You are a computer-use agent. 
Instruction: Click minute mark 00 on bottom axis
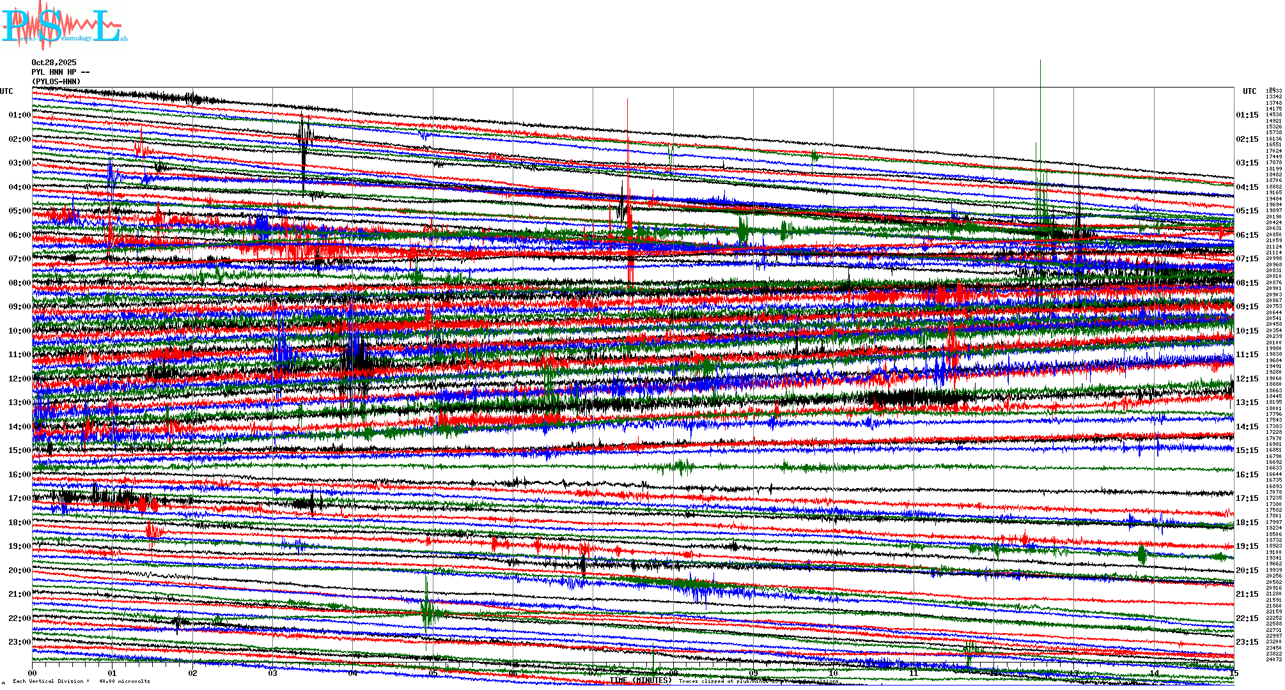click(33, 673)
